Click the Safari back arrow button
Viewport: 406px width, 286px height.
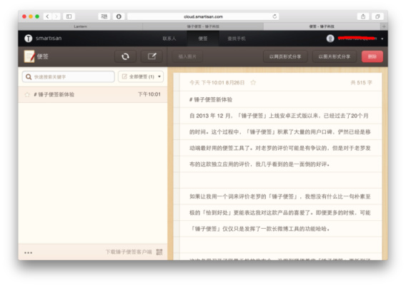click(47, 16)
